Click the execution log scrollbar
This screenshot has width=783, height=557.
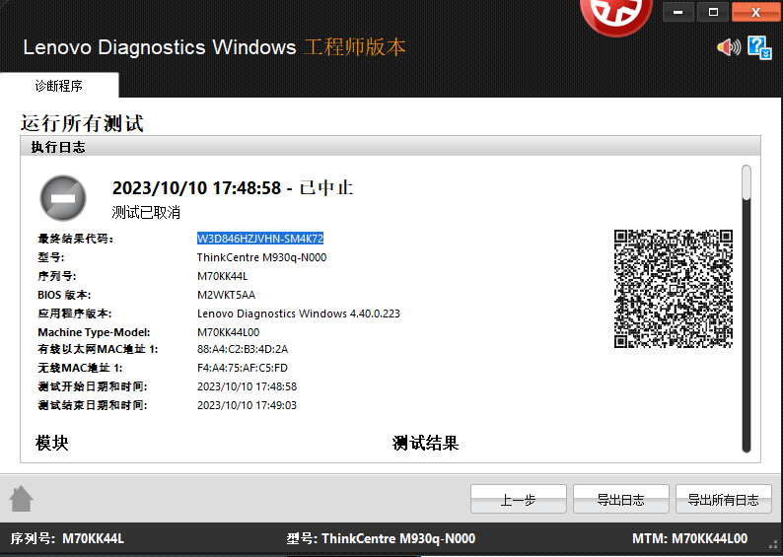[x=747, y=309]
